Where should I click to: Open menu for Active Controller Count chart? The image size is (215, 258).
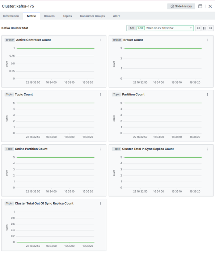coord(100,40)
